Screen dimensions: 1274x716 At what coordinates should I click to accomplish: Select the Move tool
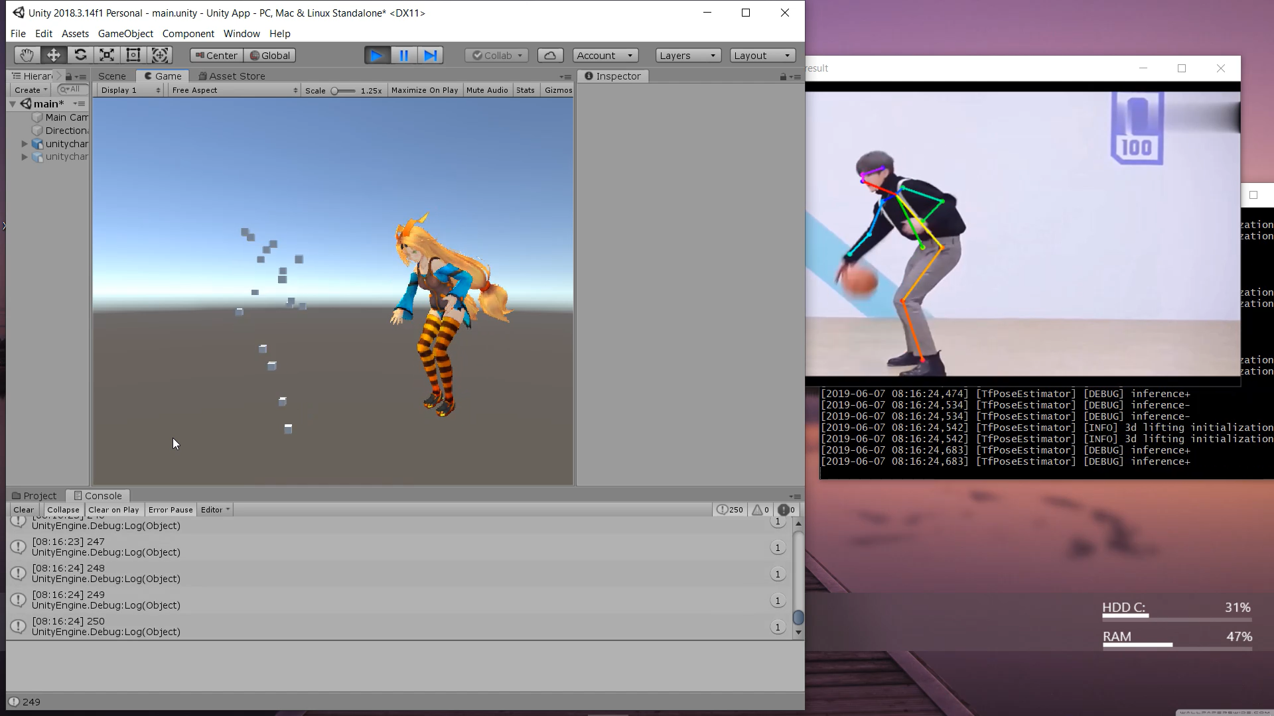pos(54,55)
